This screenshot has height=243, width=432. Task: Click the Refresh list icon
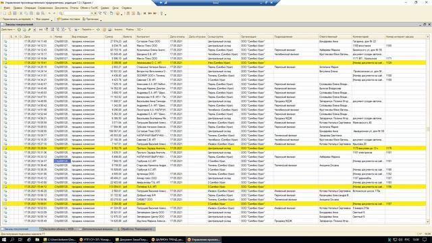click(x=98, y=30)
